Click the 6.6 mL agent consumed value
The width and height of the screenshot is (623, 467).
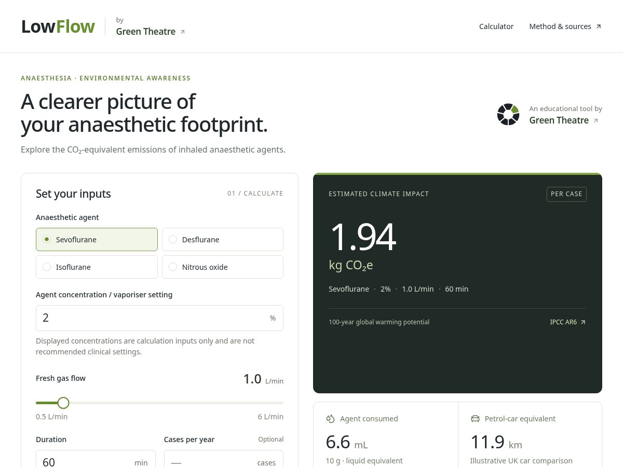pos(346,442)
